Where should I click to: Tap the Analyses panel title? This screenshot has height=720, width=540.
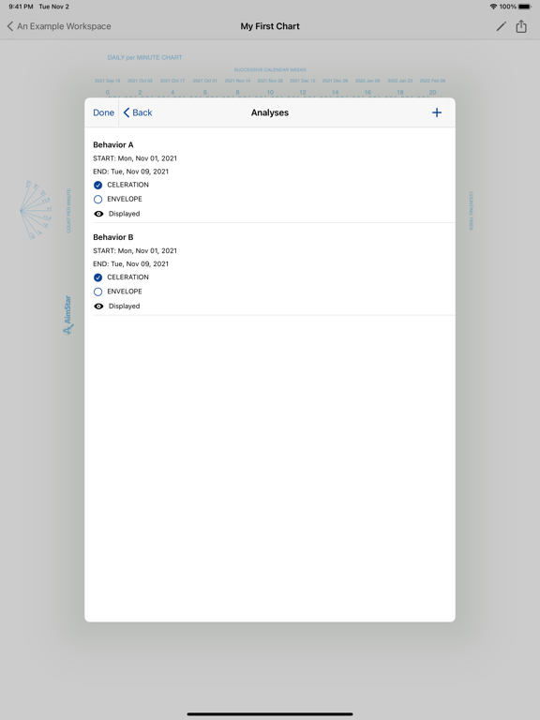pyautogui.click(x=270, y=112)
